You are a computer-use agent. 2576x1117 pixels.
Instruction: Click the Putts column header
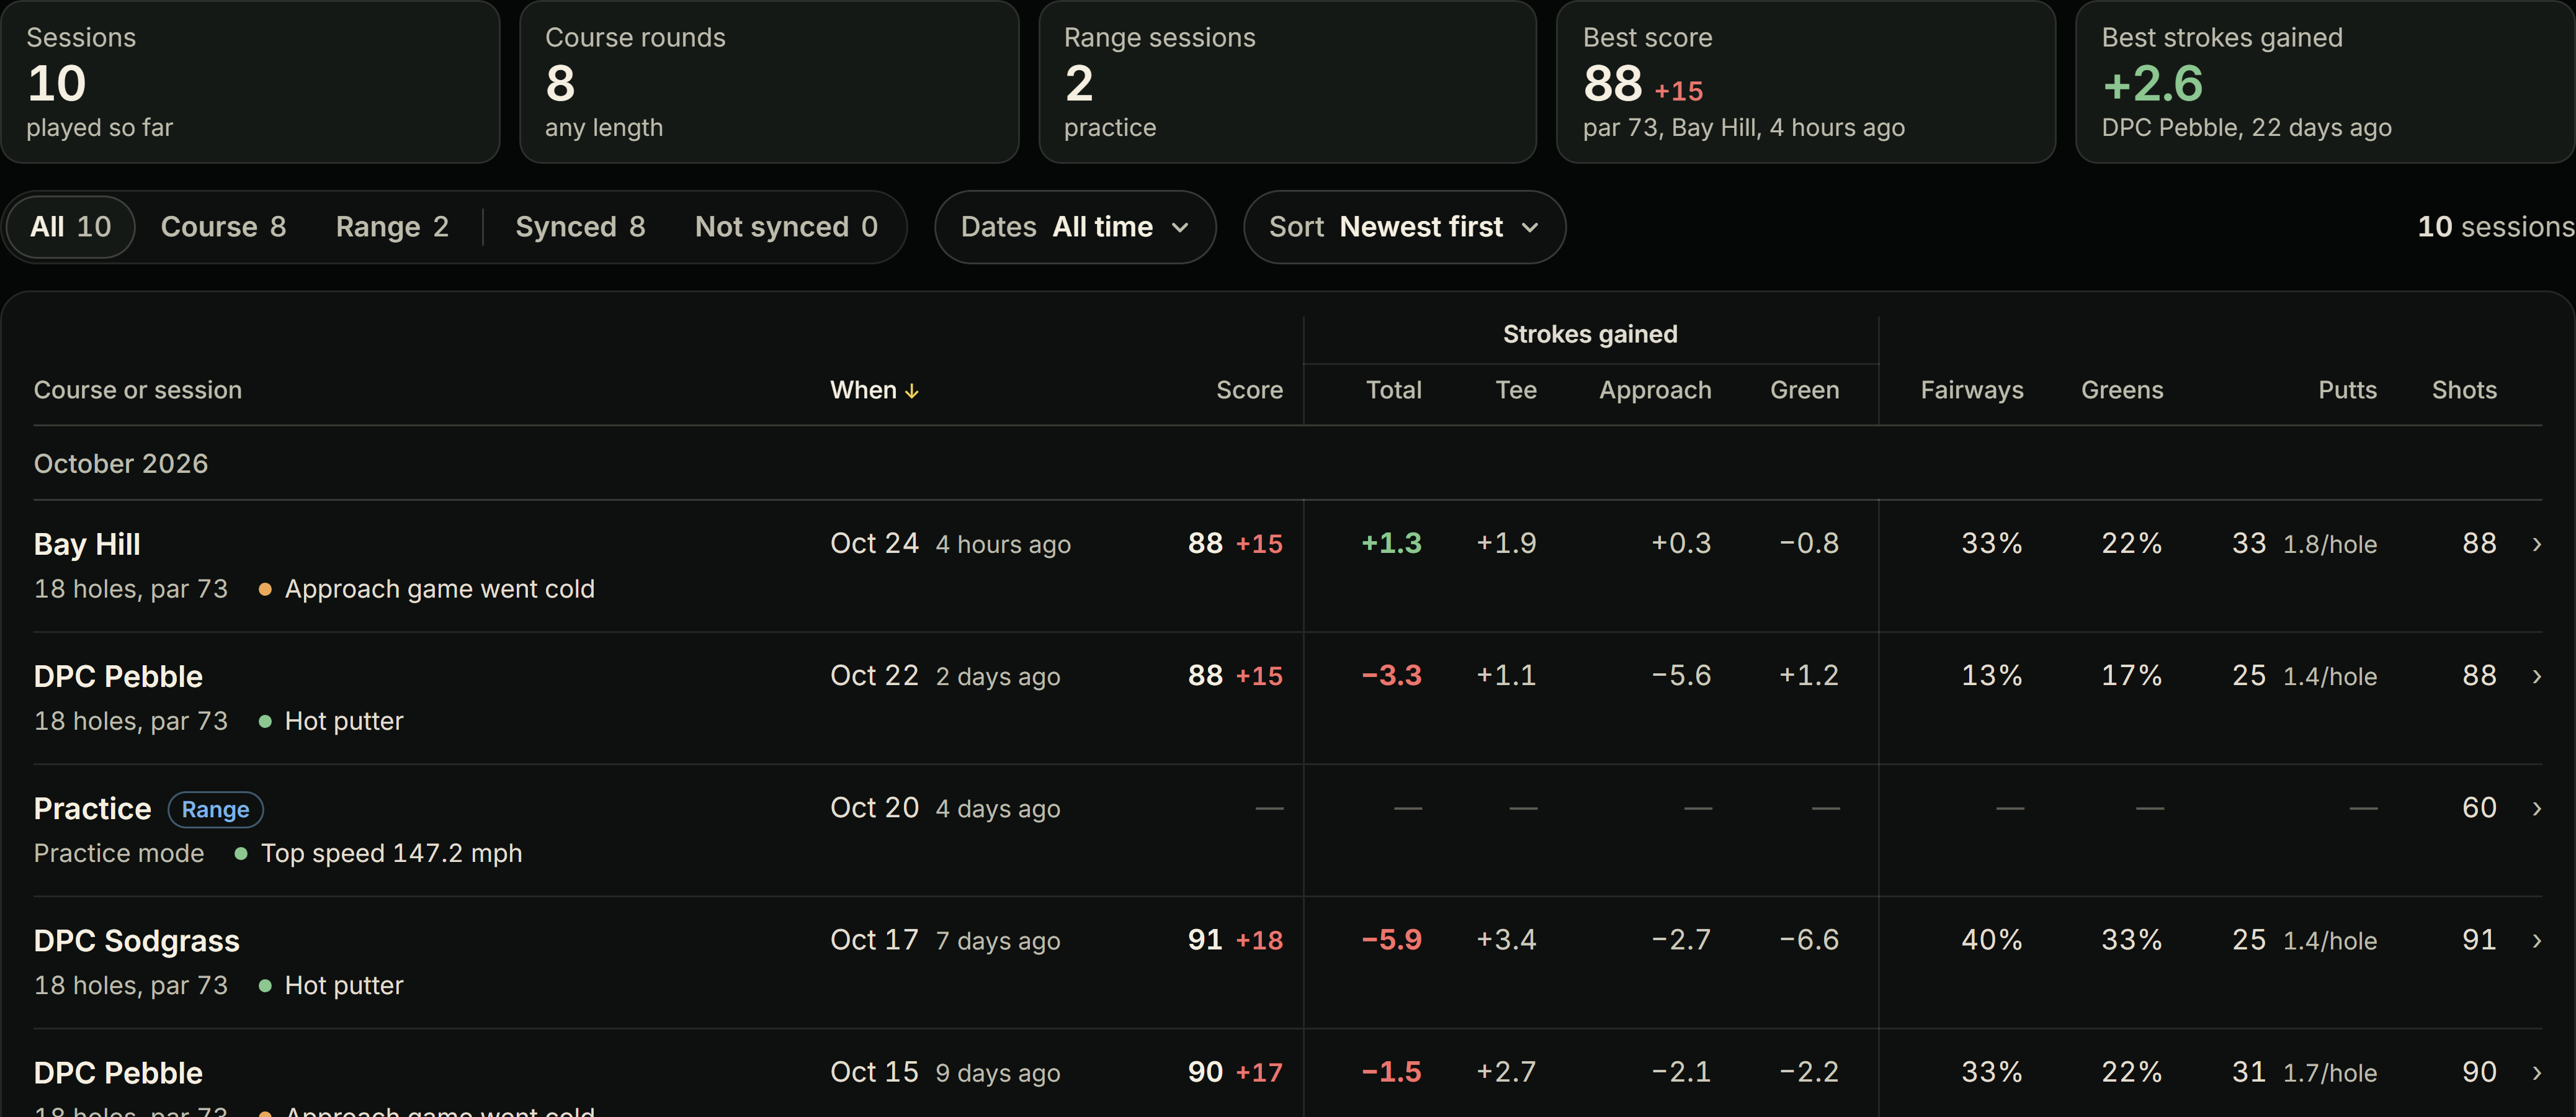(2347, 390)
